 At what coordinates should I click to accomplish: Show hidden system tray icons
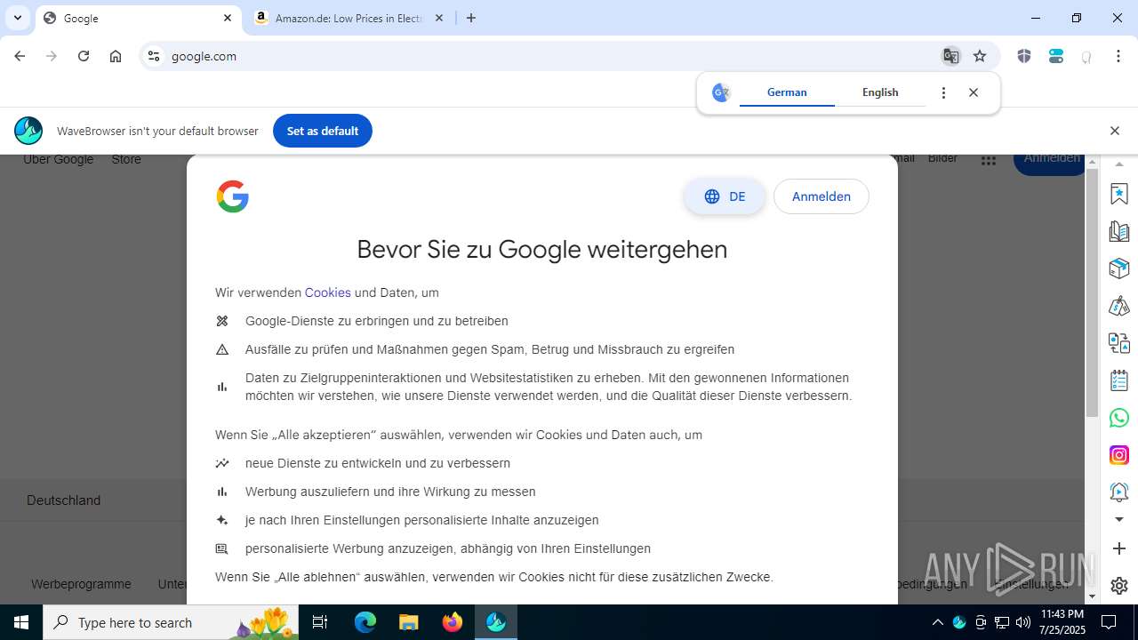[x=937, y=622]
